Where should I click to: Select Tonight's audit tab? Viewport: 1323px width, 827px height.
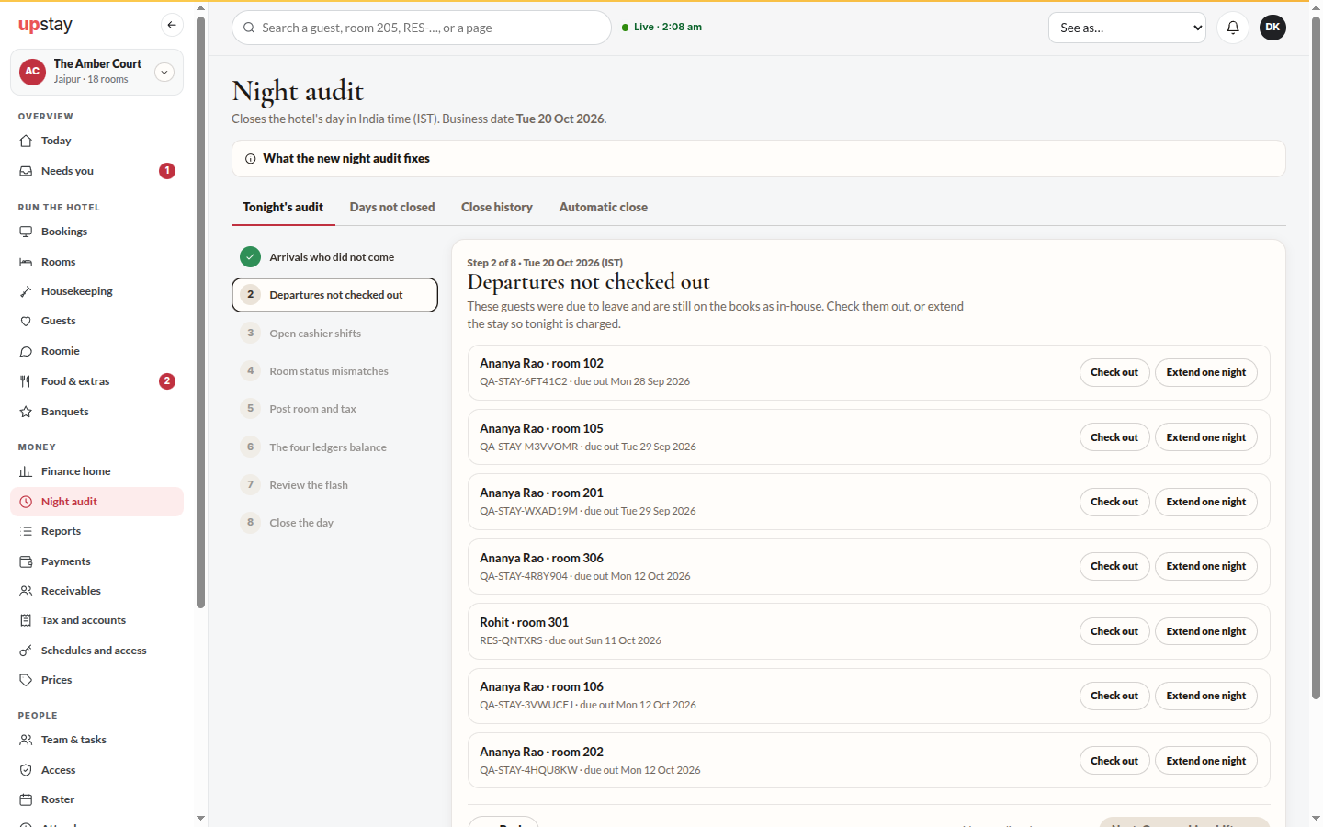[283, 208]
